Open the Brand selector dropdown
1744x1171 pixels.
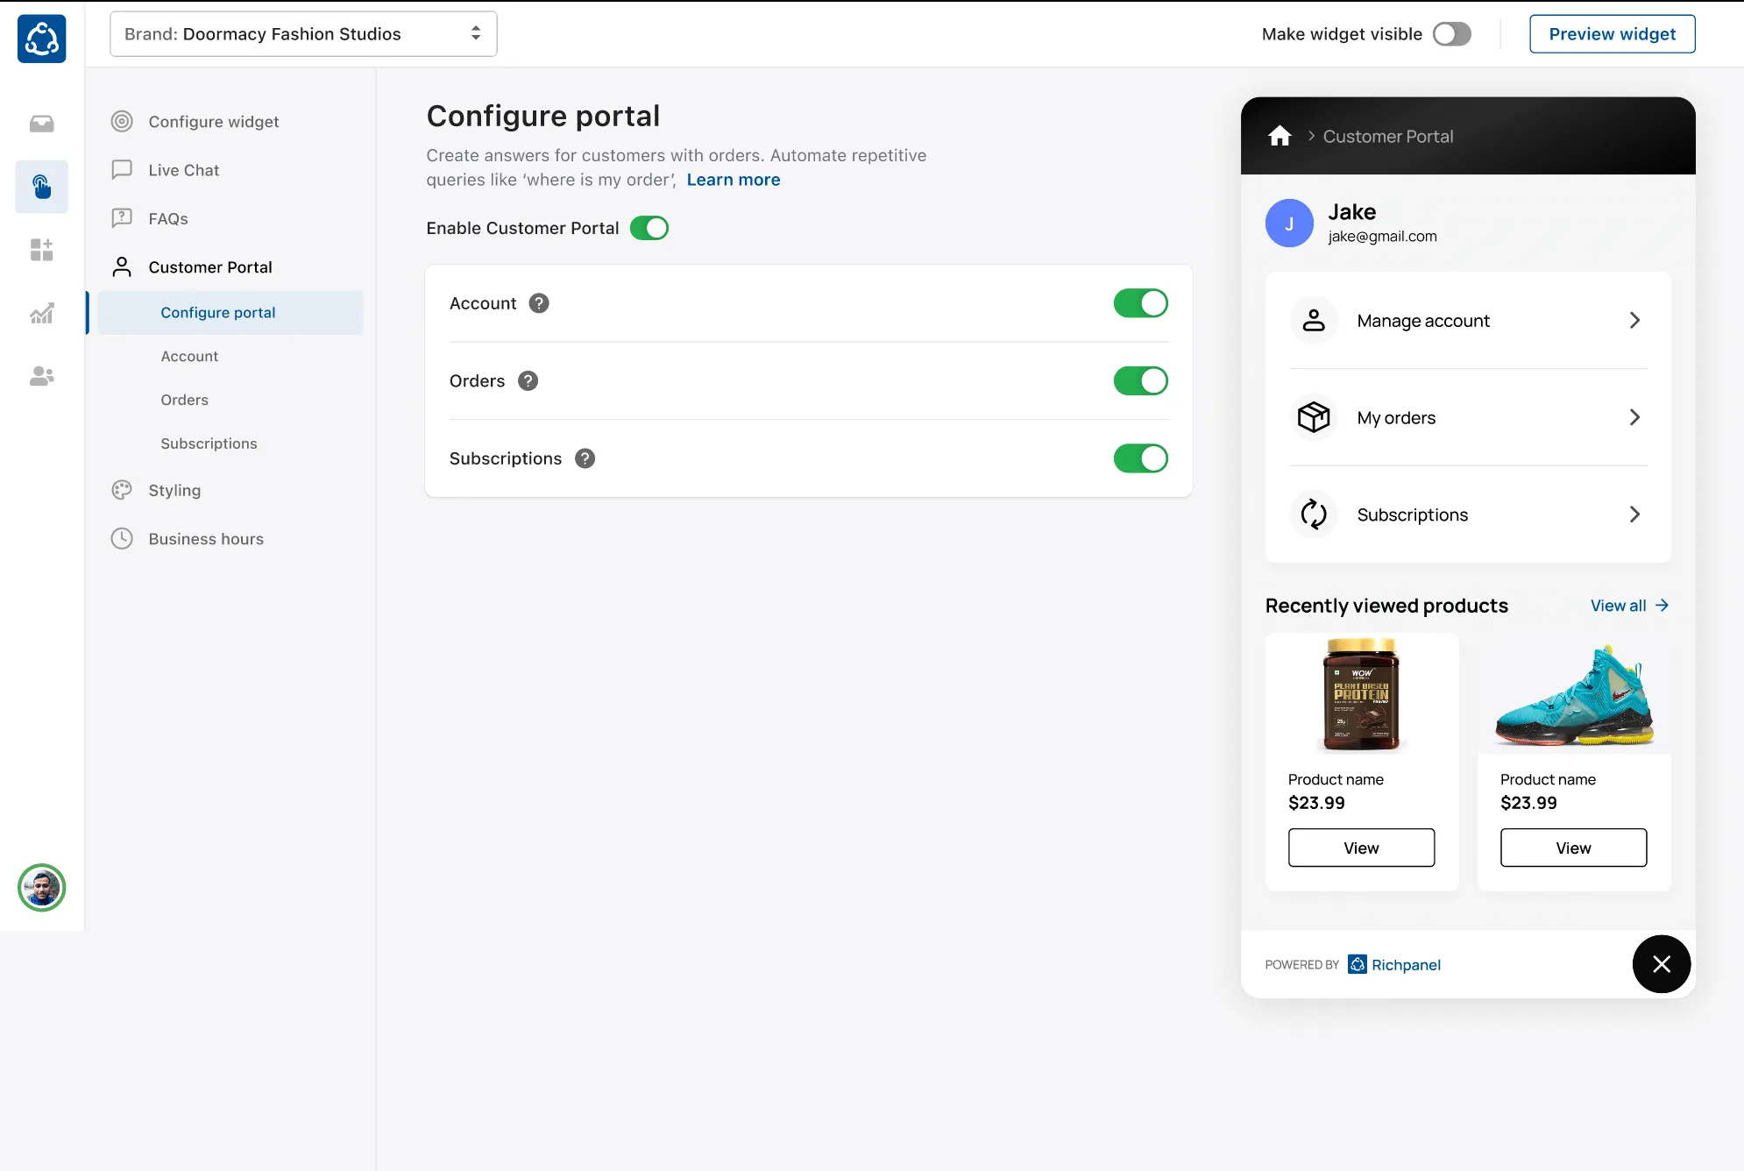pos(303,34)
